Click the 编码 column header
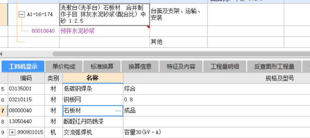Viewport: 310px width, 138px height. (26, 78)
